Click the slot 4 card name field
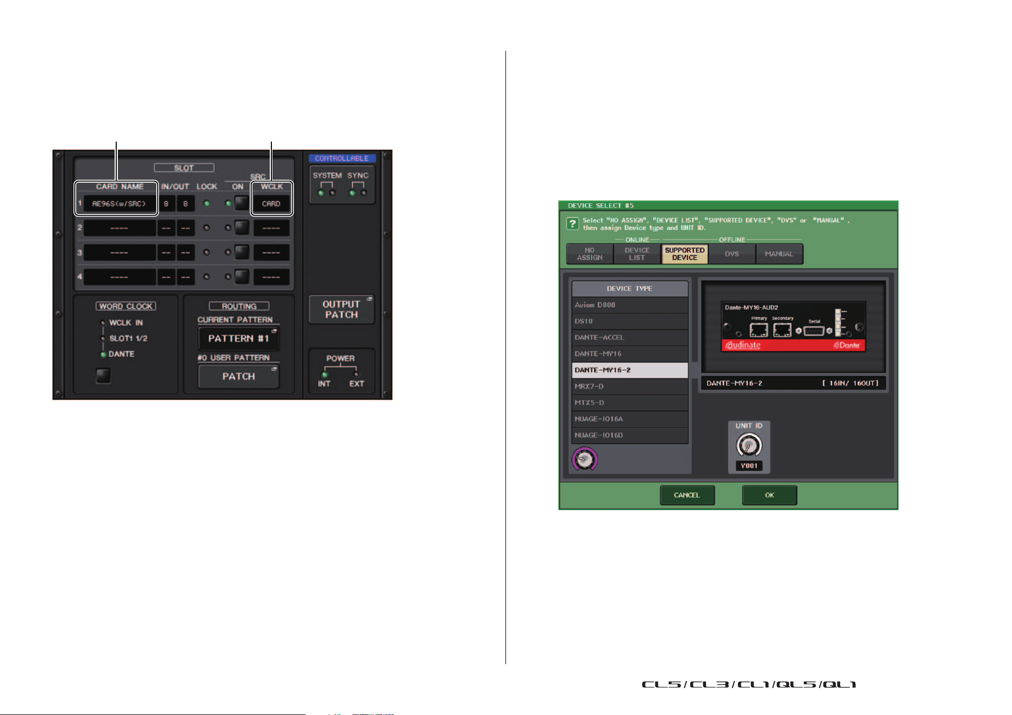Viewport: 1012px width, 715px height. (119, 277)
